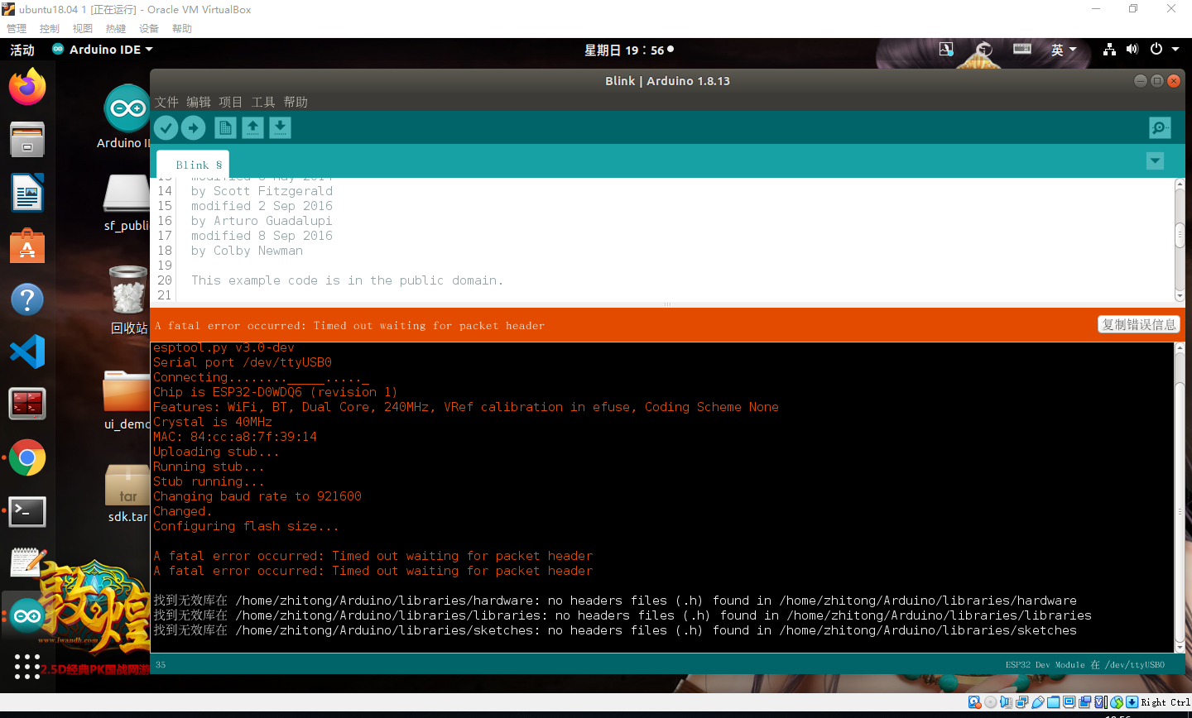Click the USB device icon in VirtualBox status bar
Image resolution: width=1192 pixels, height=718 pixels.
point(1037,702)
